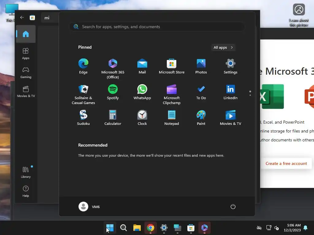Switch to Microsoft Store on taskbar
Screen dimensions: 314x235
[x=191, y=228]
